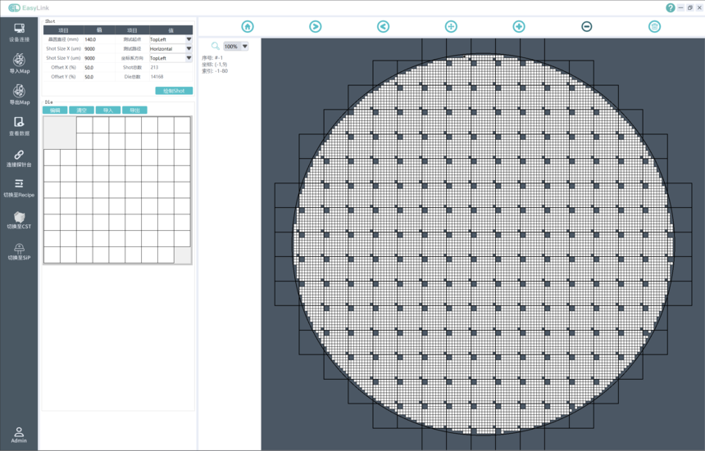The height and width of the screenshot is (451, 705).
Task: Switch to CST via 切换至CST
Action: coord(19,220)
